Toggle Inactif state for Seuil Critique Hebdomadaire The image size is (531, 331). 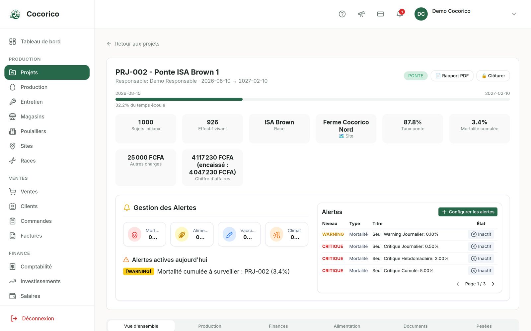[481, 259]
